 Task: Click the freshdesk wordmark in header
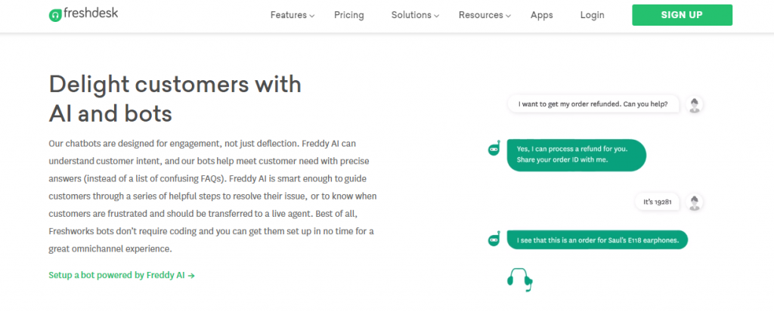pos(91,14)
